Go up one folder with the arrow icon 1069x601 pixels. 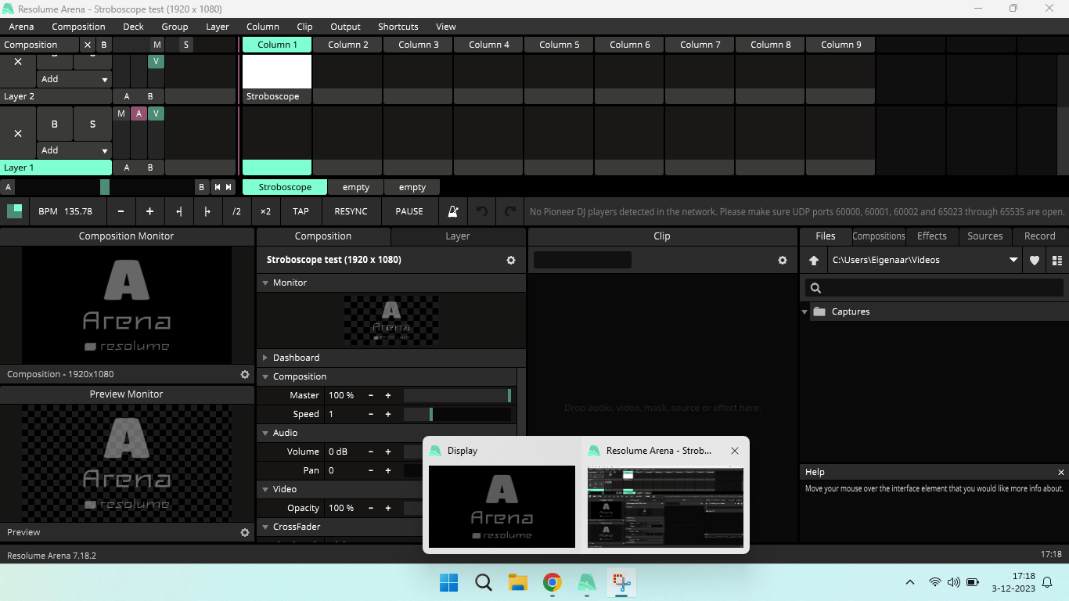click(x=814, y=261)
